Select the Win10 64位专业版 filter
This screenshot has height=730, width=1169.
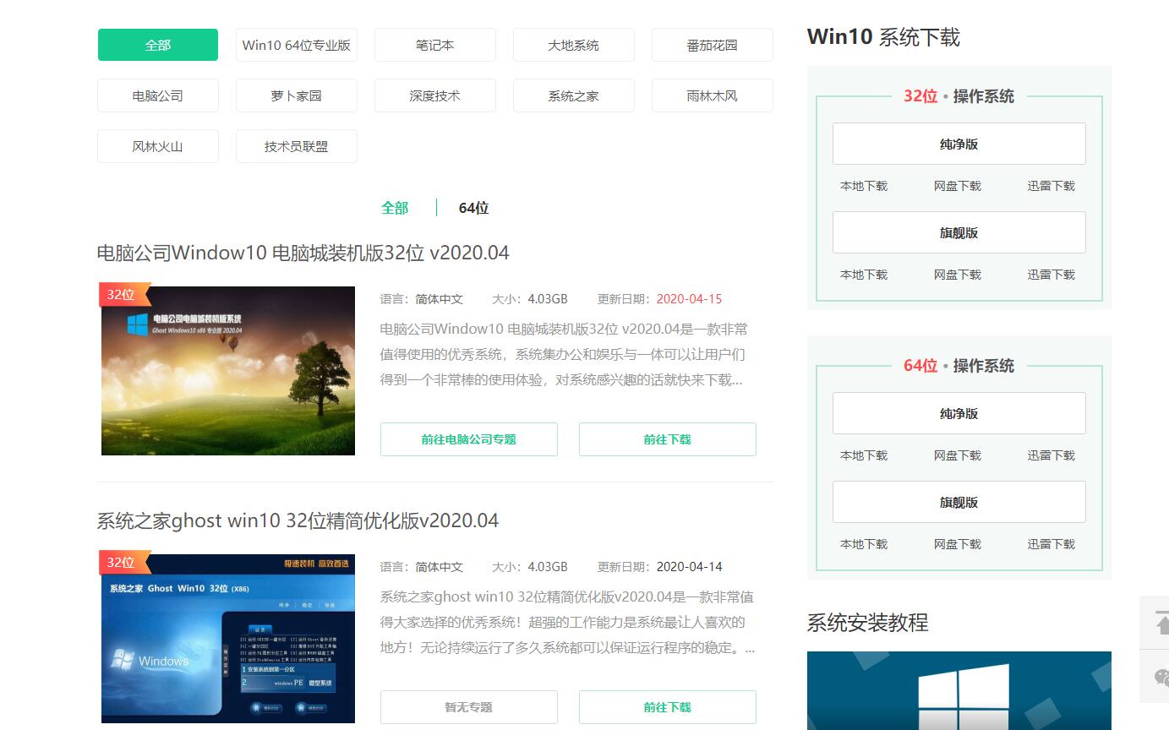[x=297, y=45]
